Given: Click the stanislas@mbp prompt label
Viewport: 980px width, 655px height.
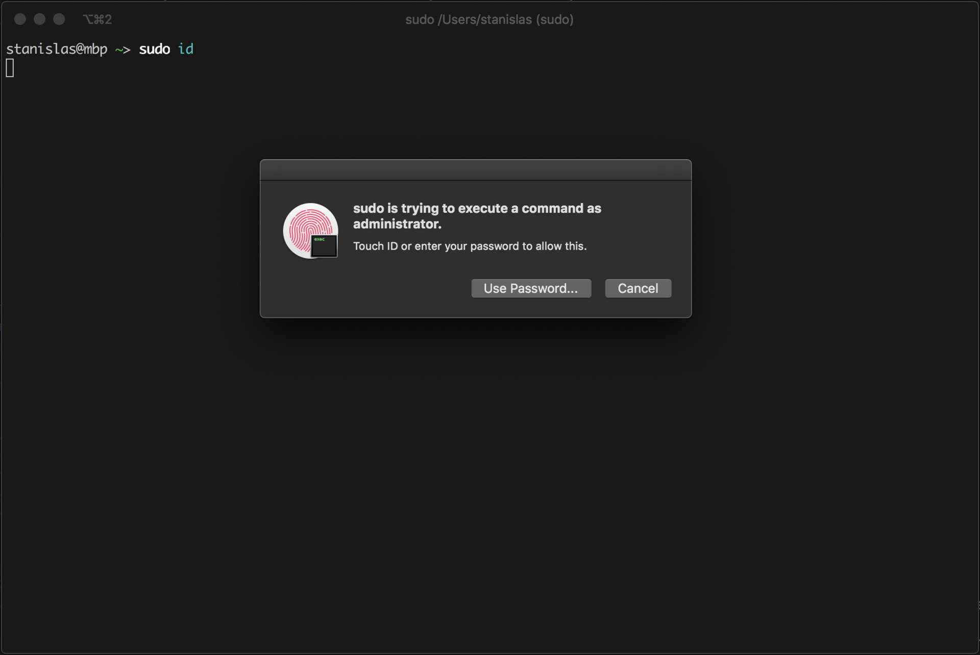Looking at the screenshot, I should point(57,49).
